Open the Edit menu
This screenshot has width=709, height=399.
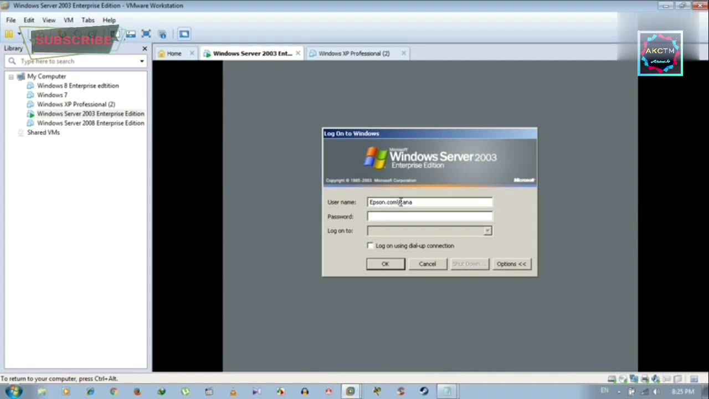[x=29, y=20]
